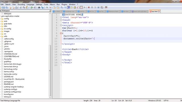Click the spell-check ABC toolbar icon
182x102 pixels.
pyautogui.click(x=106, y=7)
